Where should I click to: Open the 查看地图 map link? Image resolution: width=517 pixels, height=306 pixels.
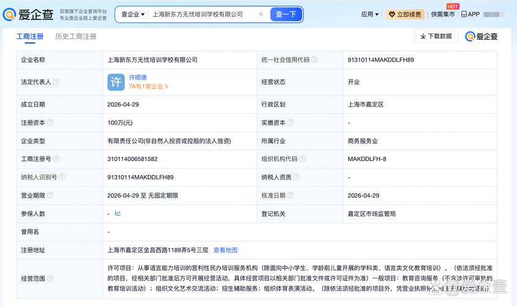pyautogui.click(x=226, y=250)
